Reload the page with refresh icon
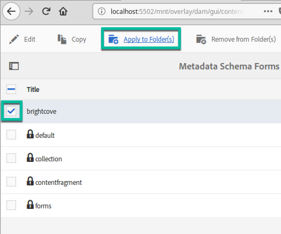281x234 pixels. (46, 11)
